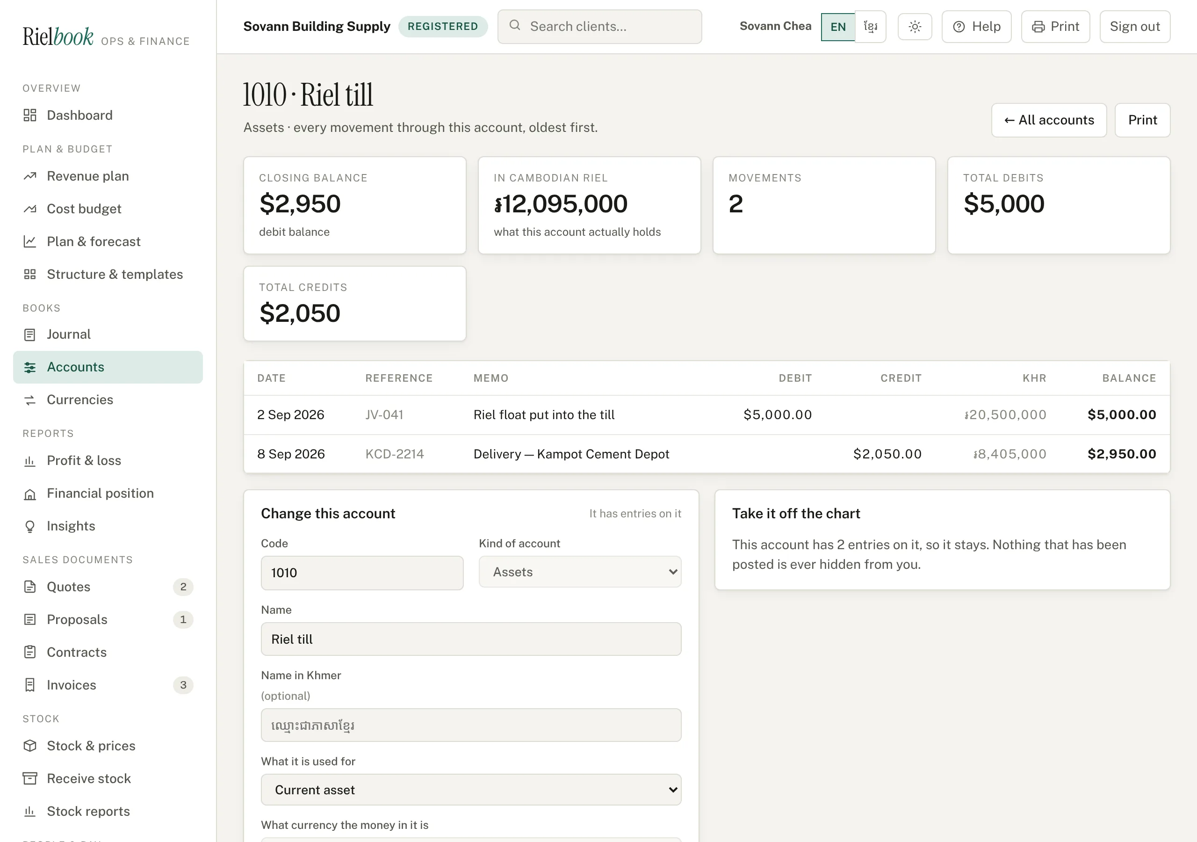Click the printer icon in the top bar
The height and width of the screenshot is (842, 1197).
point(1038,27)
